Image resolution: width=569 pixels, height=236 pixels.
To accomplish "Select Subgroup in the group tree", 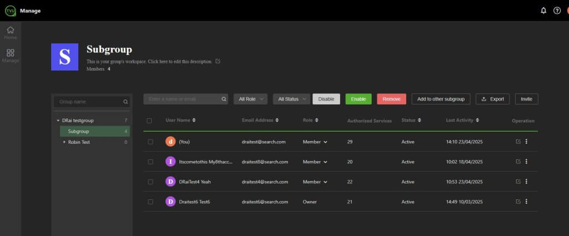I will pyautogui.click(x=78, y=132).
